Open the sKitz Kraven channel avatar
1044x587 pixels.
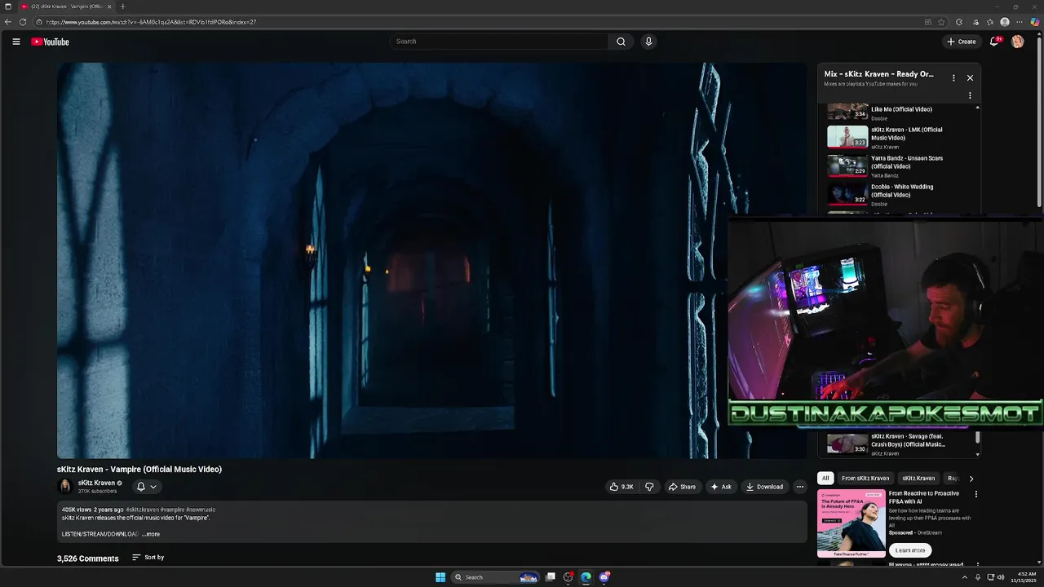[65, 487]
